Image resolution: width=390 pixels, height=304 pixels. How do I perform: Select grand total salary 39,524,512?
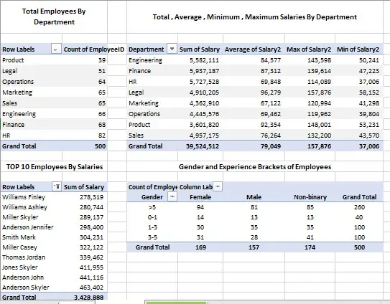click(203, 146)
